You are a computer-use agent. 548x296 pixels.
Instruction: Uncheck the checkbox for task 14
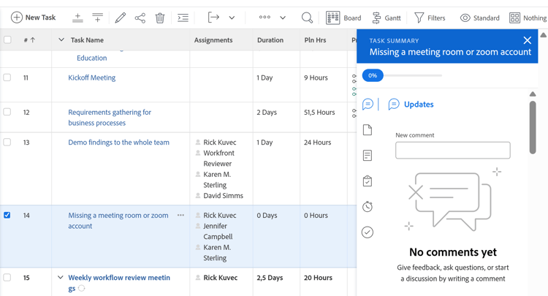7,216
